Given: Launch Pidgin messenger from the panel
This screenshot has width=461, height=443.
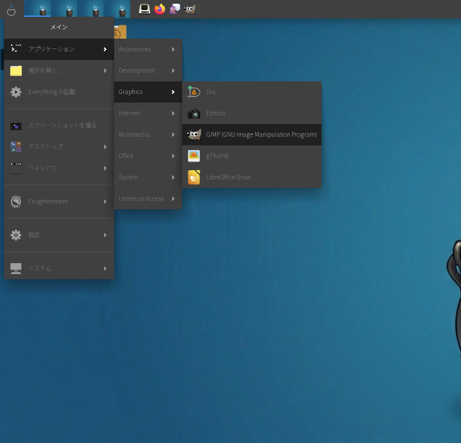Looking at the screenshot, I should point(175,9).
